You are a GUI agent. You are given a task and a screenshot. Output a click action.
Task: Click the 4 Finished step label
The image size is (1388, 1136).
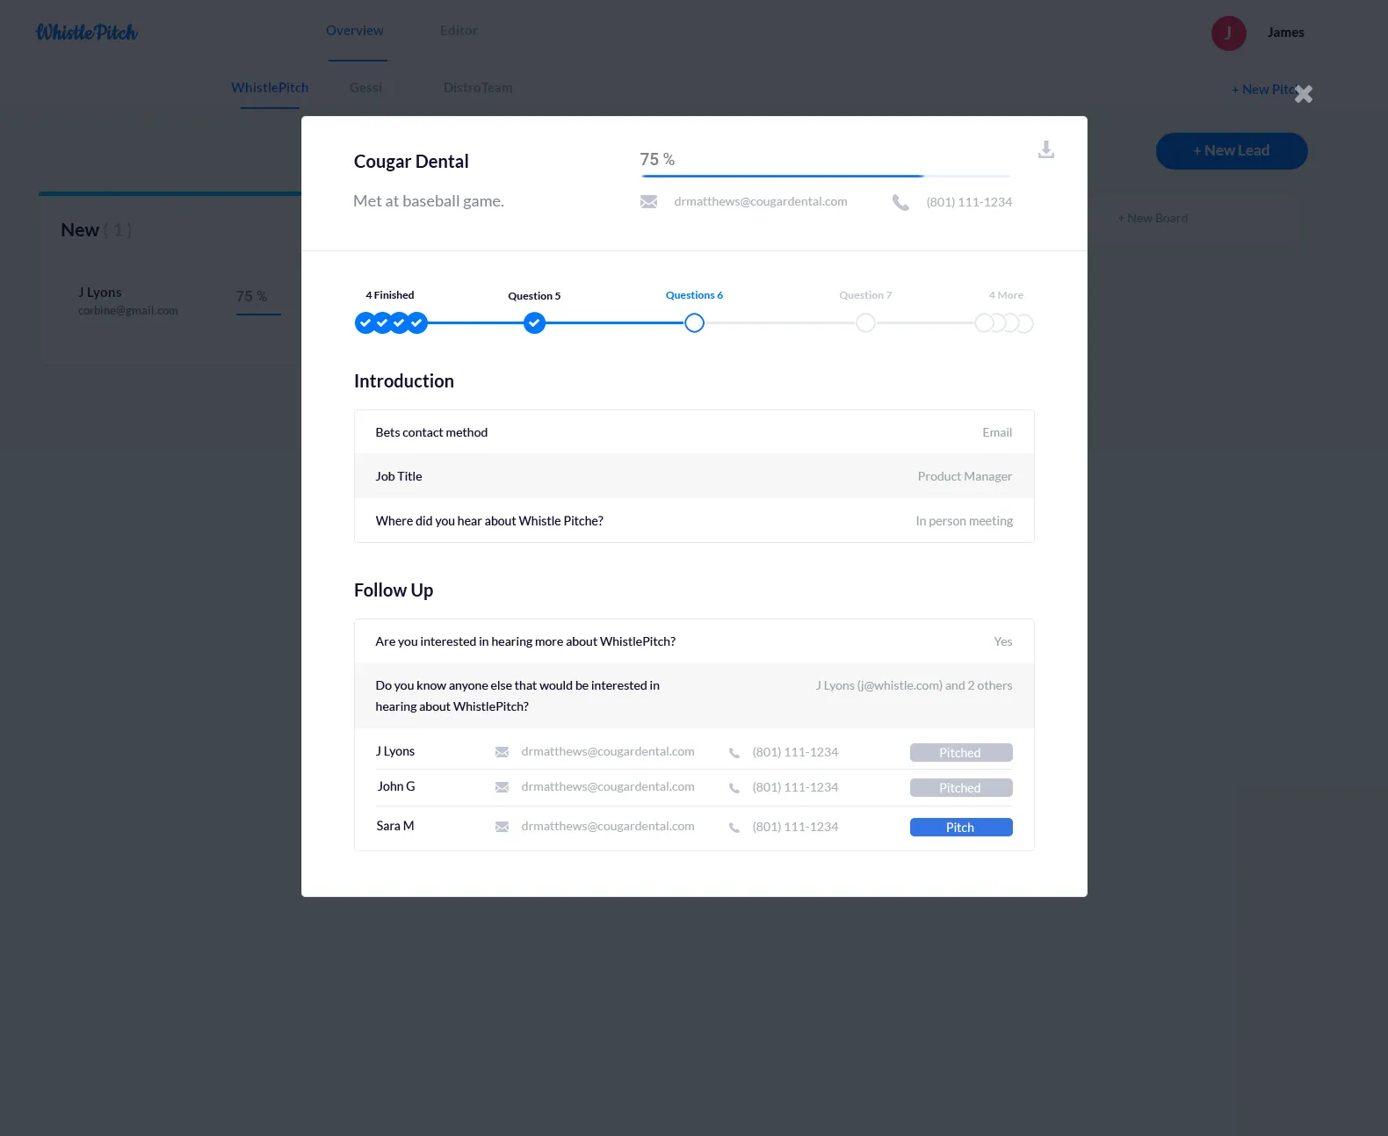click(390, 295)
